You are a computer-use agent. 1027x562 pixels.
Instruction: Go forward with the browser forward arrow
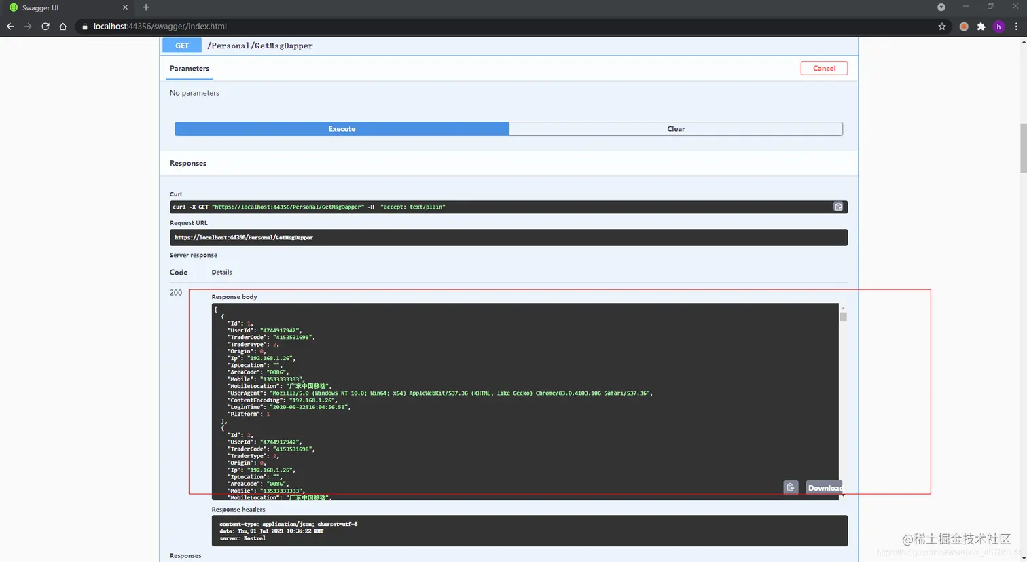(28, 27)
